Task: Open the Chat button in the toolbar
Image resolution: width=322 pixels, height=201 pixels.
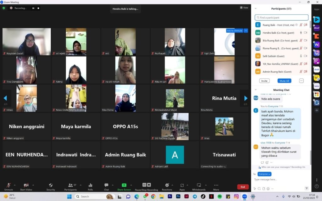Action: (x=106, y=187)
